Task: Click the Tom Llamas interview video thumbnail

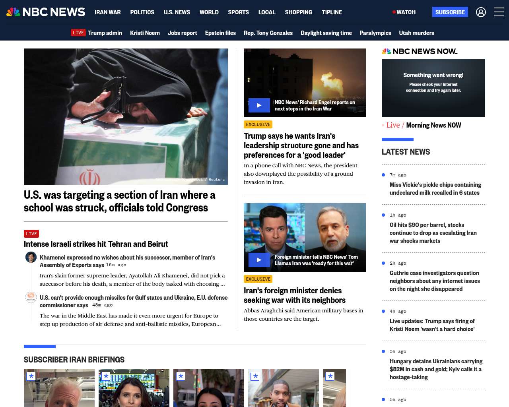Action: click(305, 237)
